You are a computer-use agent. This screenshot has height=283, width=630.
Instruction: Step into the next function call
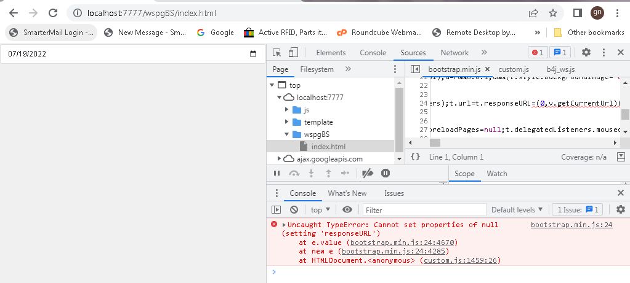coord(311,173)
